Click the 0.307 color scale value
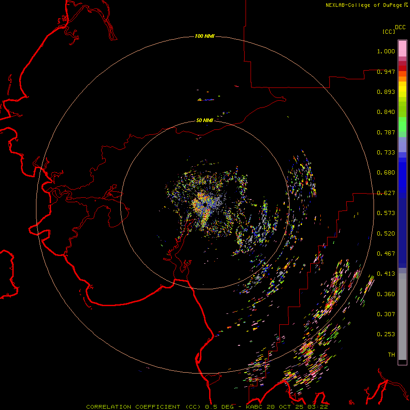410x410 pixels. (386, 314)
